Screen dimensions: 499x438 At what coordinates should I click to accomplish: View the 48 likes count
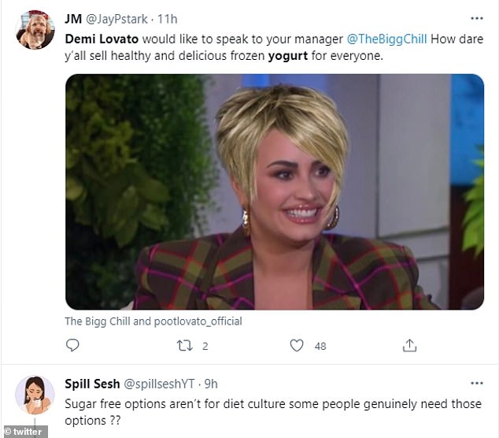(320, 345)
